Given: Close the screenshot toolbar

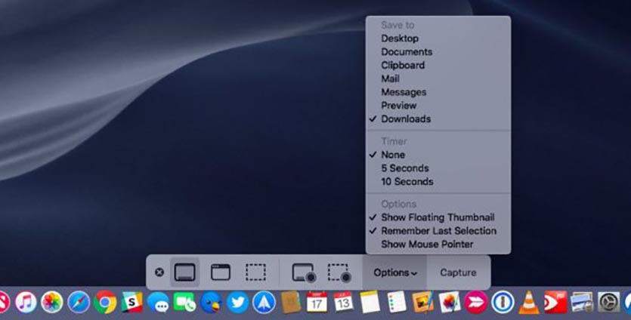Looking at the screenshot, I should [159, 272].
